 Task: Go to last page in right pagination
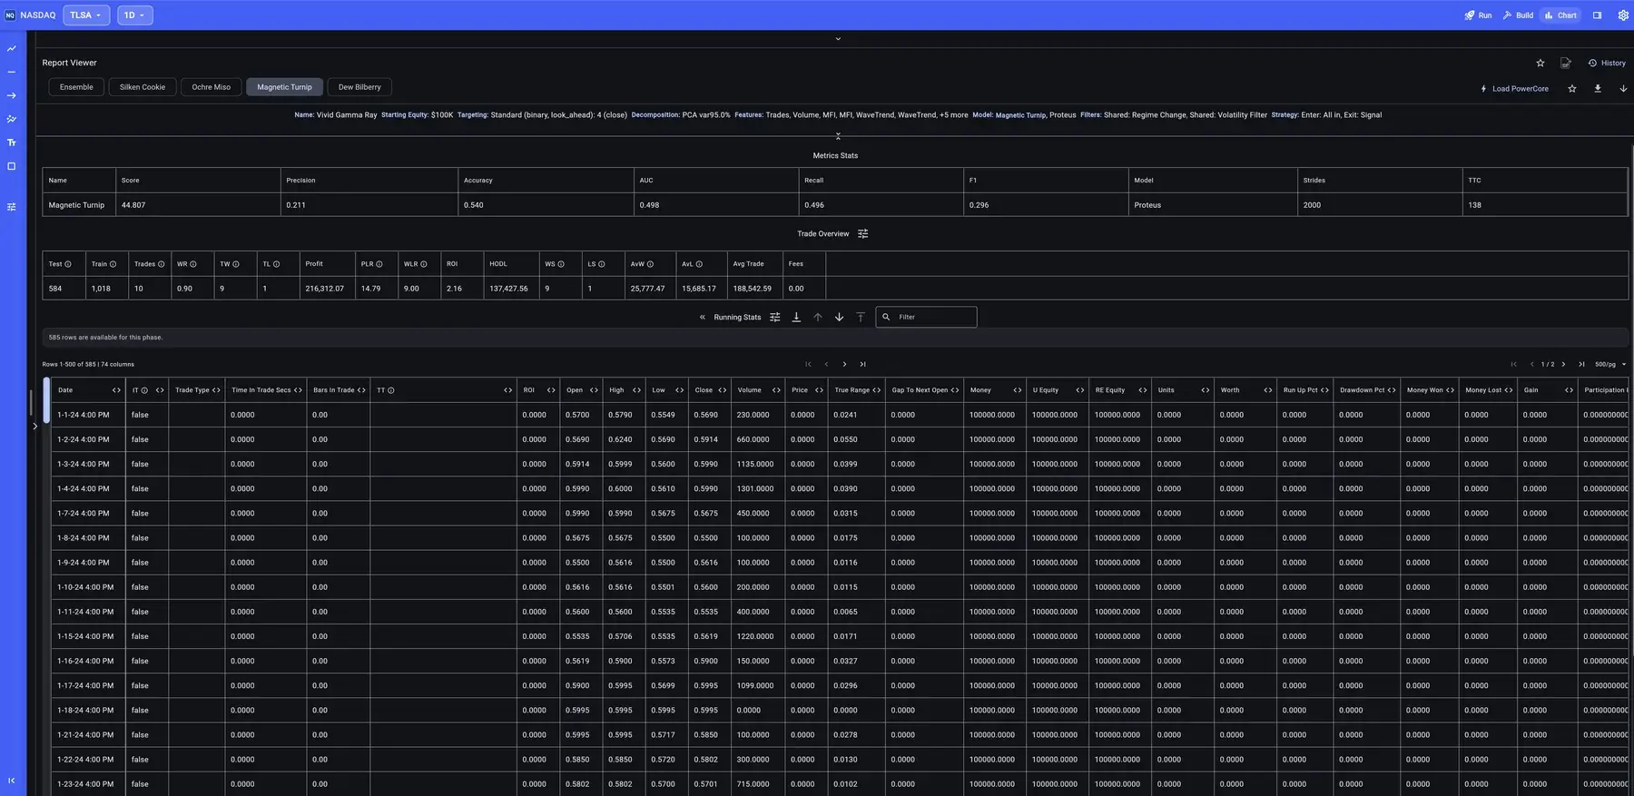(1581, 364)
